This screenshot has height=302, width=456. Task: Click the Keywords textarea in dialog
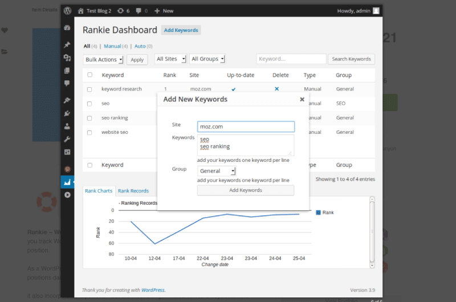coord(246,145)
